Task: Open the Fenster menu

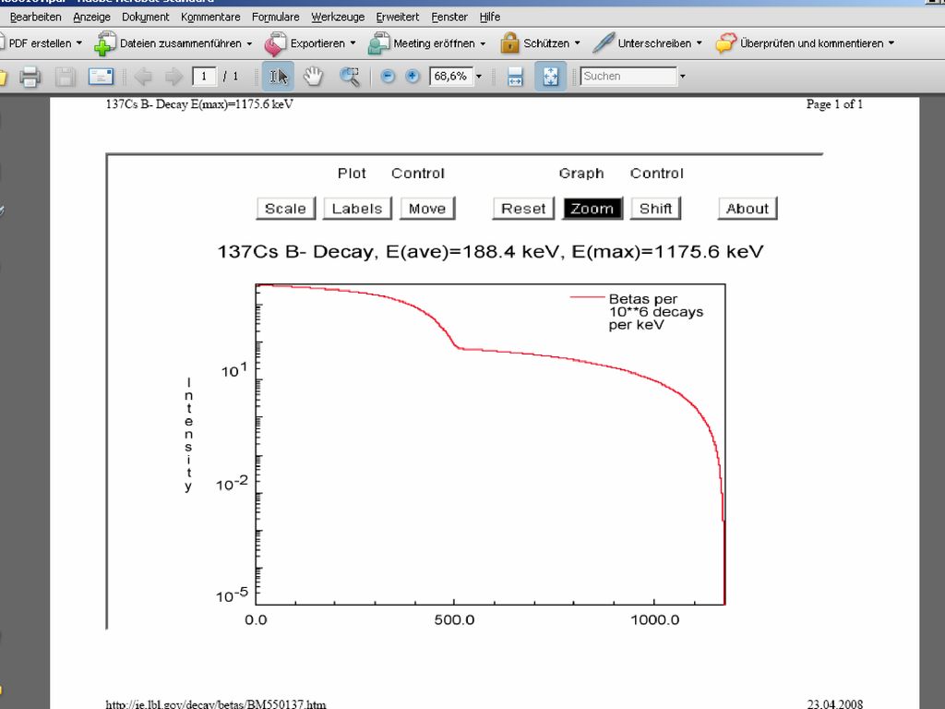Action: 449,17
